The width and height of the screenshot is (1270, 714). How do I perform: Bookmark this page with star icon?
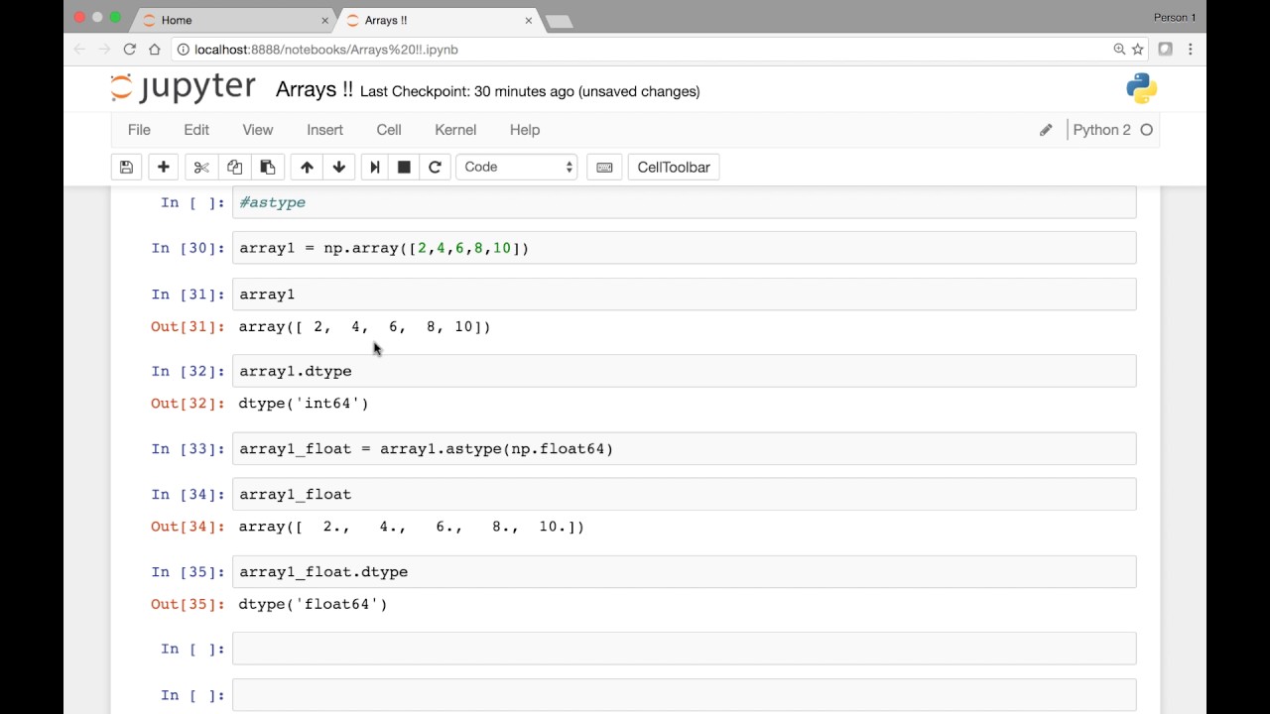pos(1138,49)
